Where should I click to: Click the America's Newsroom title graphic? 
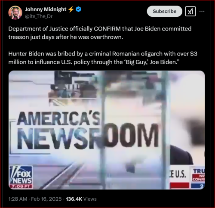coord(87,130)
